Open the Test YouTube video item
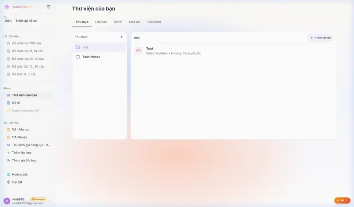354x207 pixels. point(233,51)
